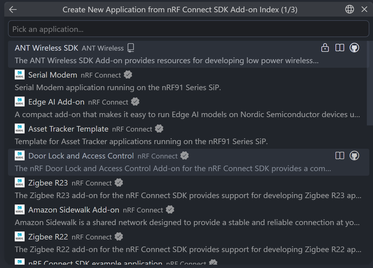Open documentation book icon for ANT Wireless SDK
The image size is (373, 268).
pyautogui.click(x=340, y=48)
